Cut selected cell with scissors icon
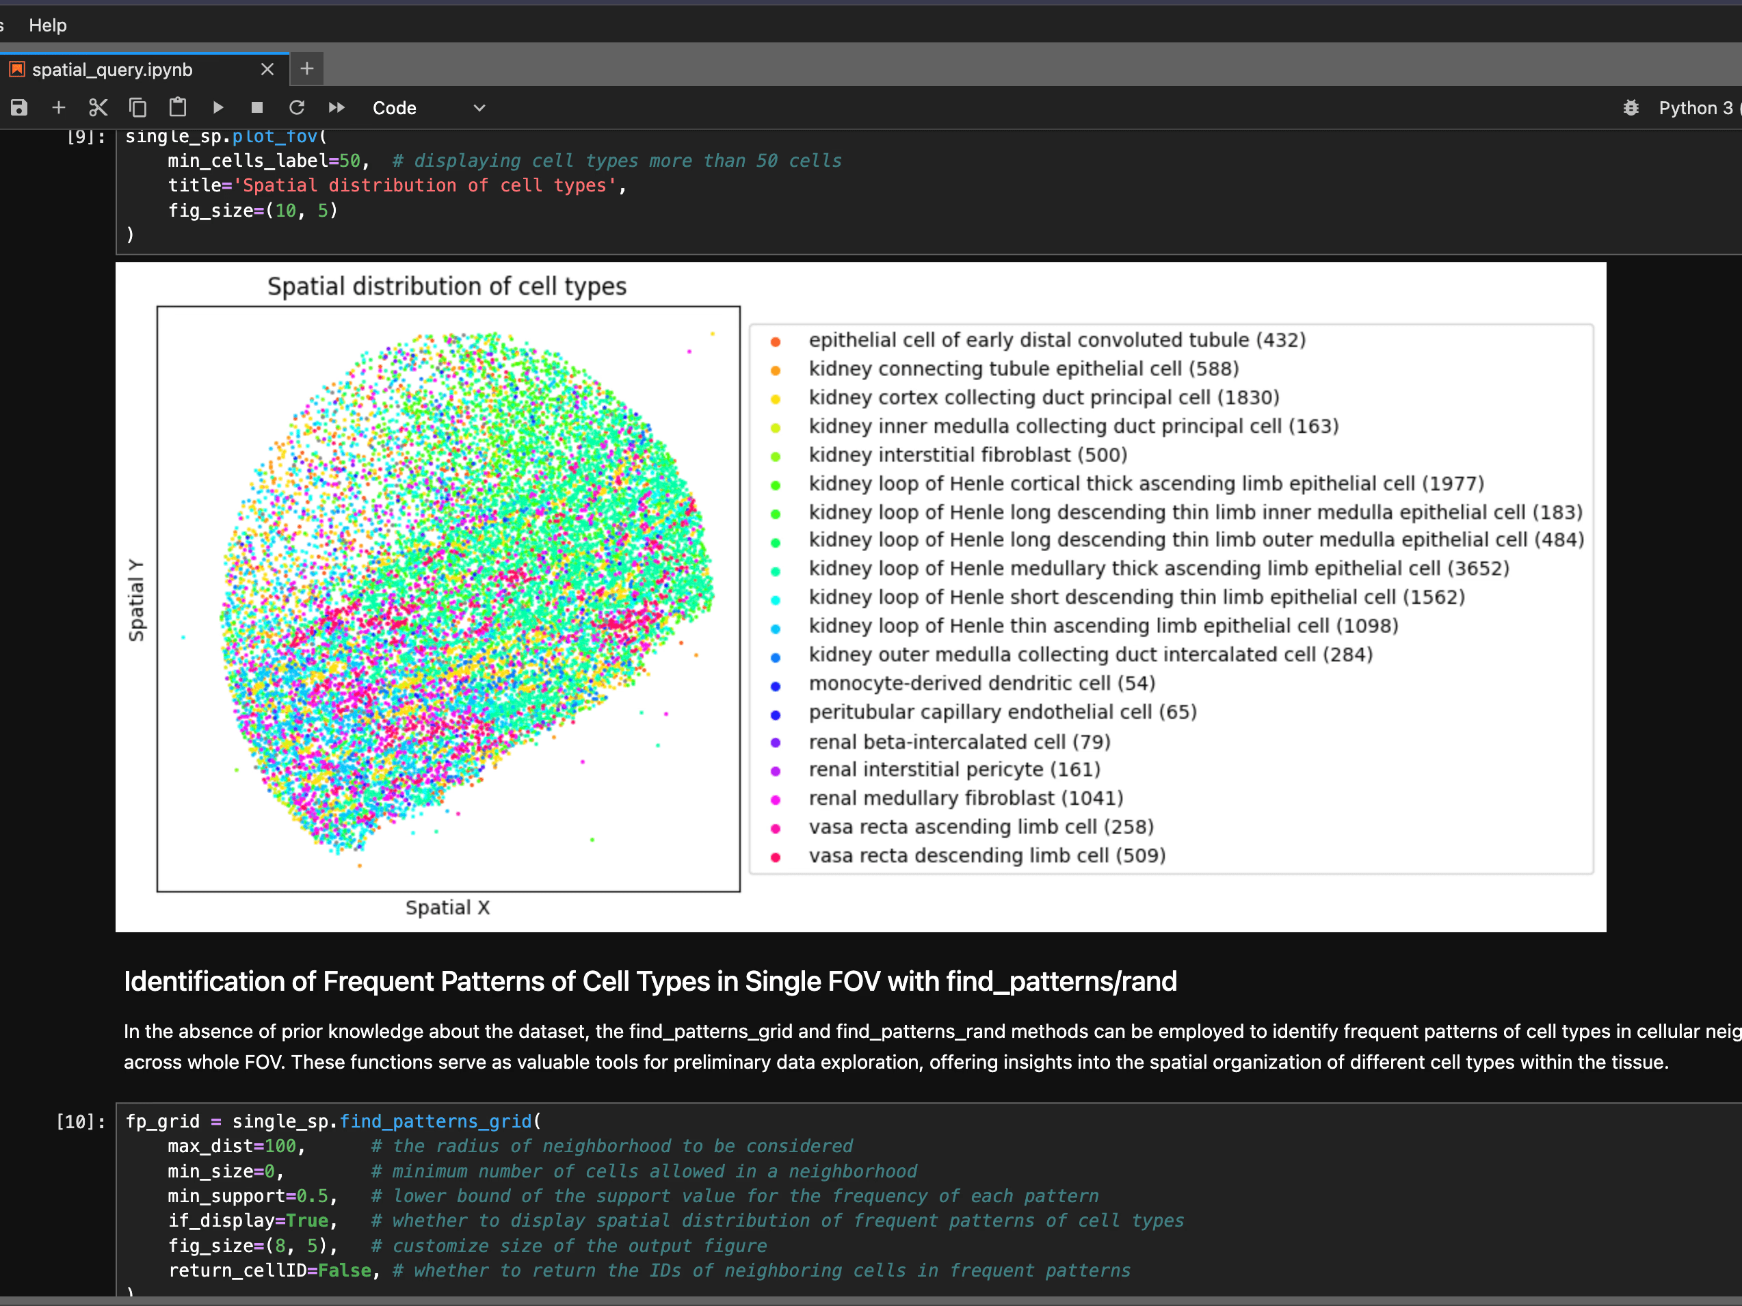1742x1306 pixels. [x=98, y=108]
